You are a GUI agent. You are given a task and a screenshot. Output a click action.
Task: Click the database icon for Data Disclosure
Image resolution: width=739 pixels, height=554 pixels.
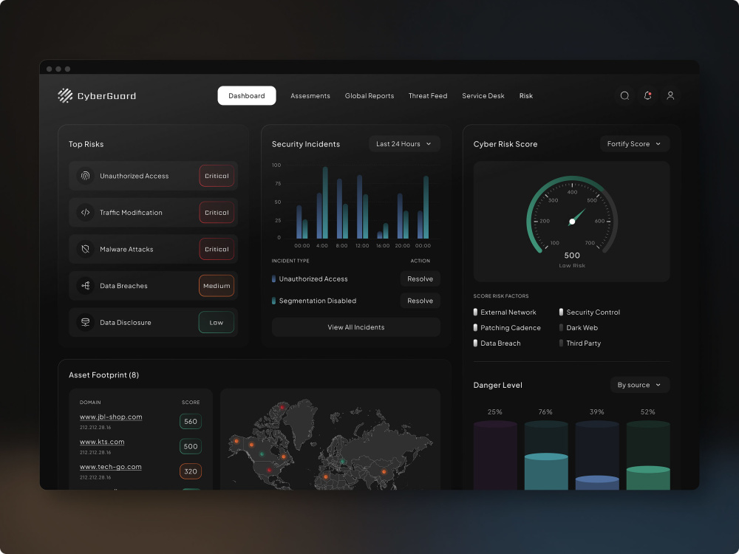[x=85, y=322]
